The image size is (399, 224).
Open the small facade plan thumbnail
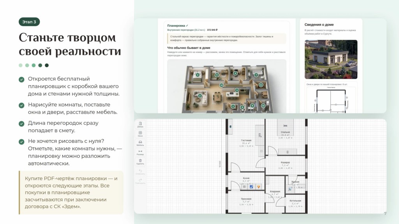[x=331, y=100]
